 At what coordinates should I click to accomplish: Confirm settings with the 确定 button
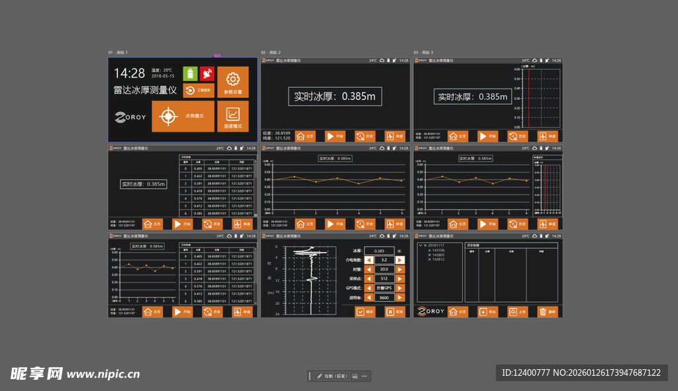pyautogui.click(x=363, y=312)
